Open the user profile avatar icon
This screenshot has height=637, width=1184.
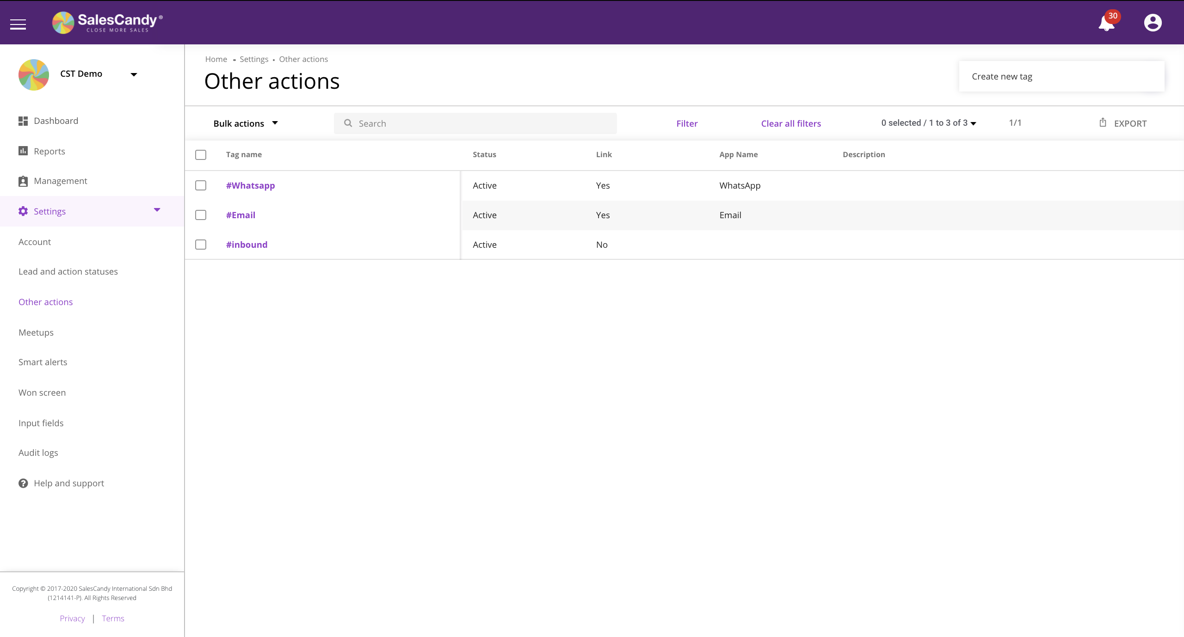[x=1153, y=23]
